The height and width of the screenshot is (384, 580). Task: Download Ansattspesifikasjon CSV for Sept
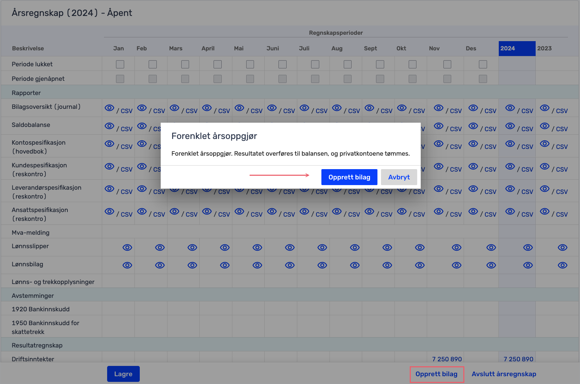386,215
